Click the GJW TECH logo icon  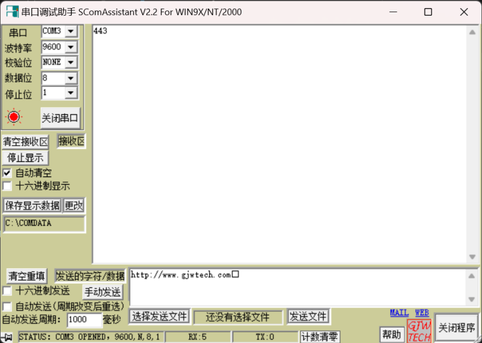tap(419, 331)
